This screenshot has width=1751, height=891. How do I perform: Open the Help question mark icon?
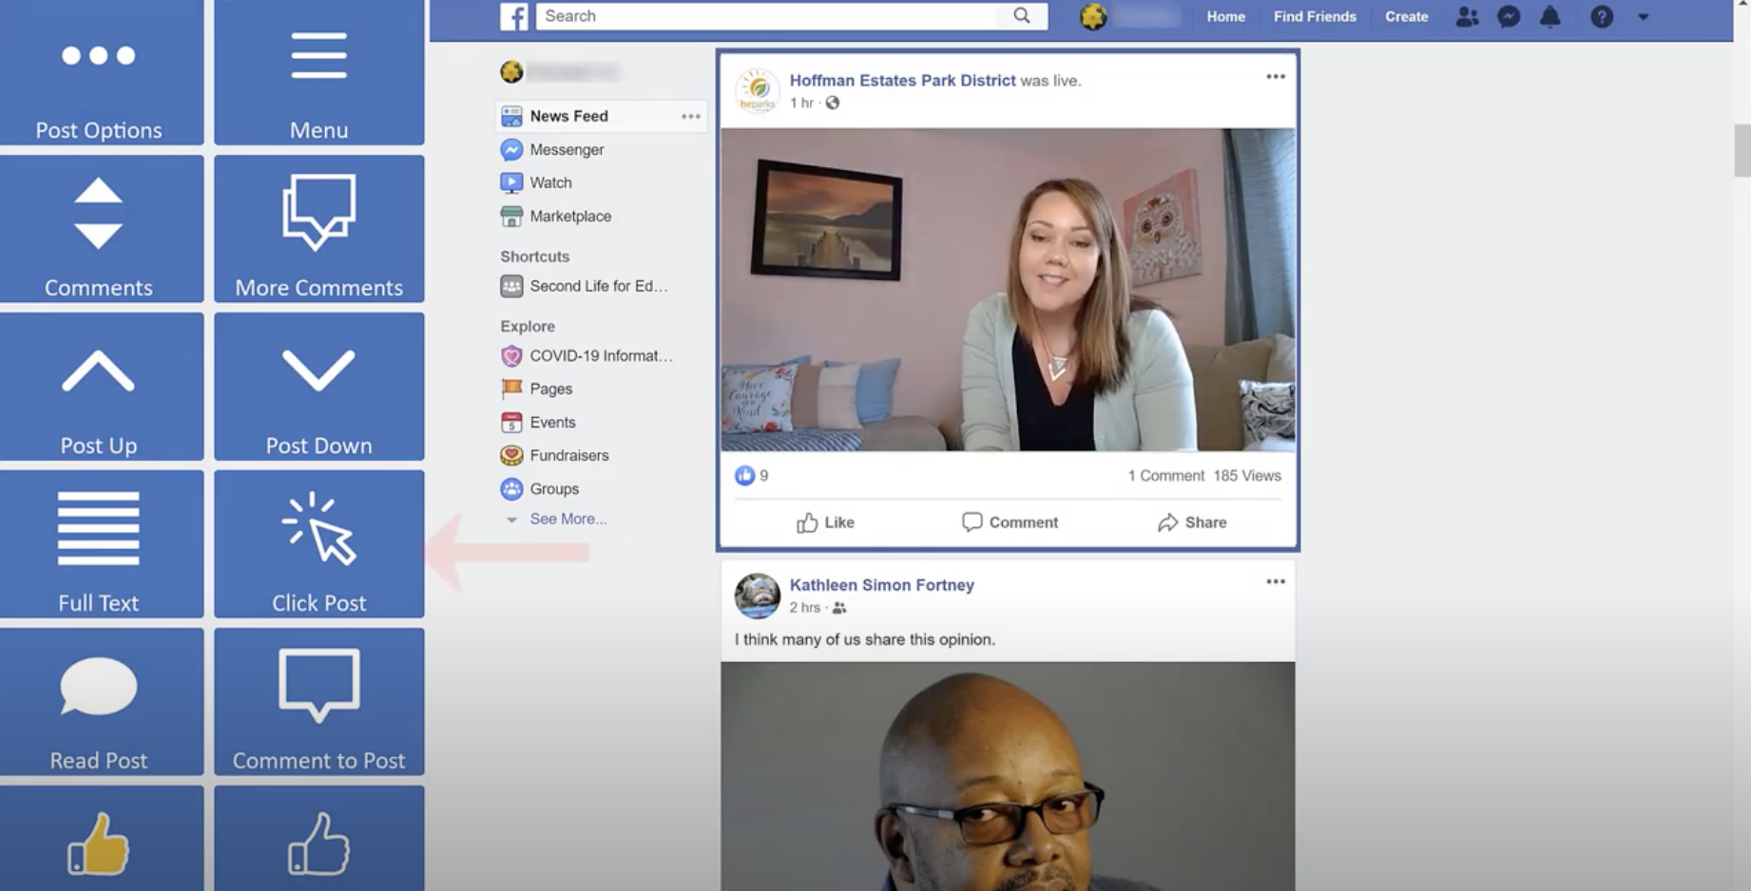coord(1602,16)
